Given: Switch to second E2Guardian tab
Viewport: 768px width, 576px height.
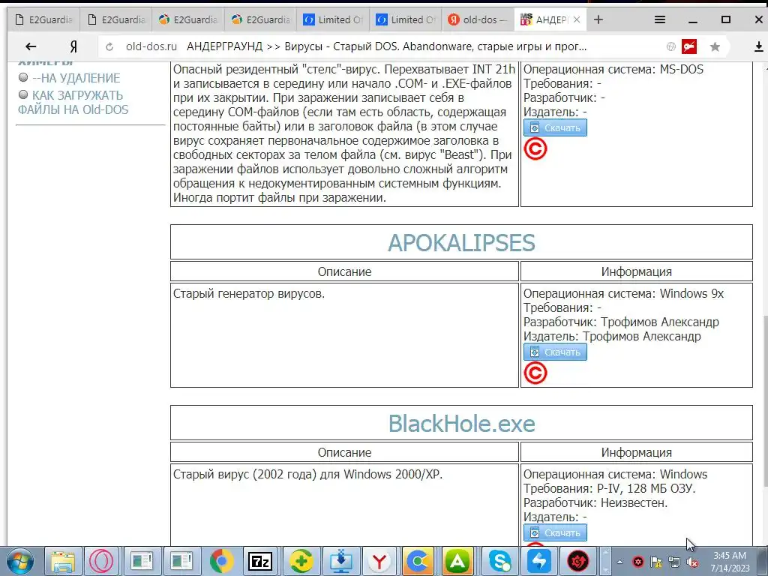Looking at the screenshot, I should tap(116, 19).
